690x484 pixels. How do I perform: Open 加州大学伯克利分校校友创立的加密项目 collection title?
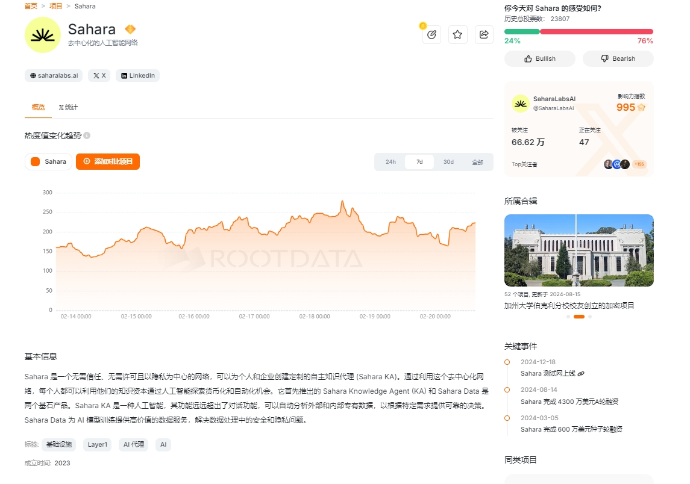click(569, 306)
